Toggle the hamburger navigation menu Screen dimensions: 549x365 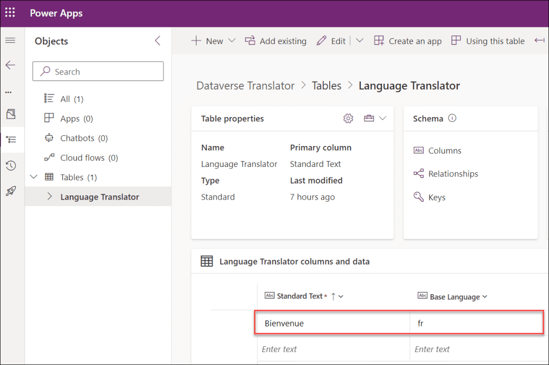tap(11, 40)
